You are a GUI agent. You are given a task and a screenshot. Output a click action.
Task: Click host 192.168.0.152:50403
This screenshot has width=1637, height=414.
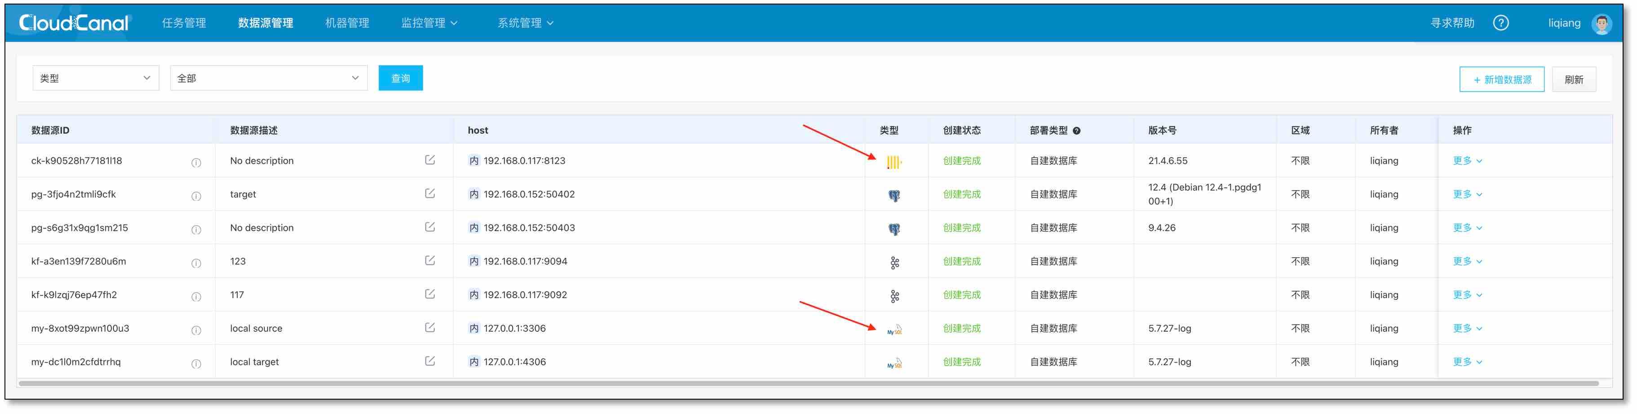pyautogui.click(x=529, y=227)
